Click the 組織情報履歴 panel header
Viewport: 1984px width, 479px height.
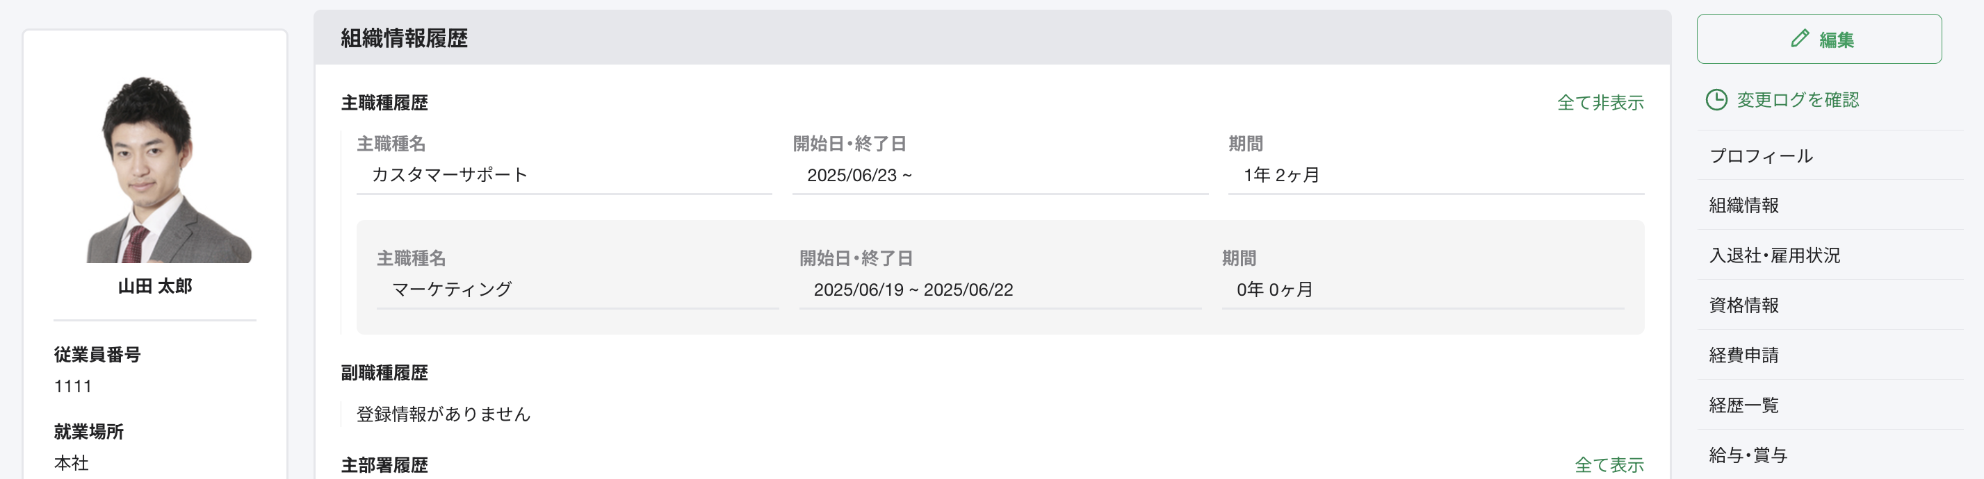(992, 37)
